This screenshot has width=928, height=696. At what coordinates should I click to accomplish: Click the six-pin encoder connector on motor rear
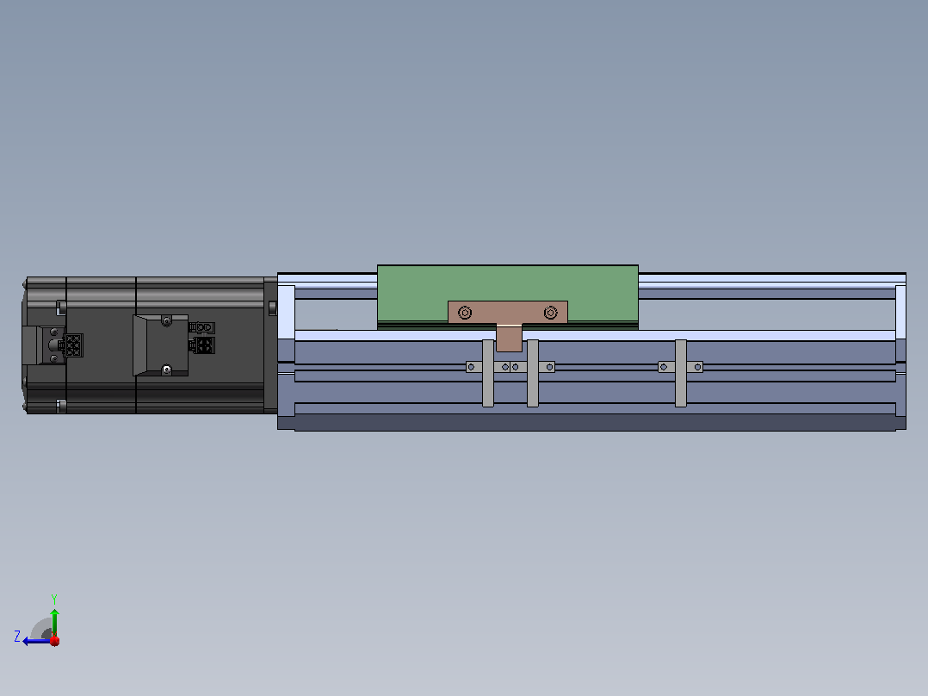click(x=73, y=345)
